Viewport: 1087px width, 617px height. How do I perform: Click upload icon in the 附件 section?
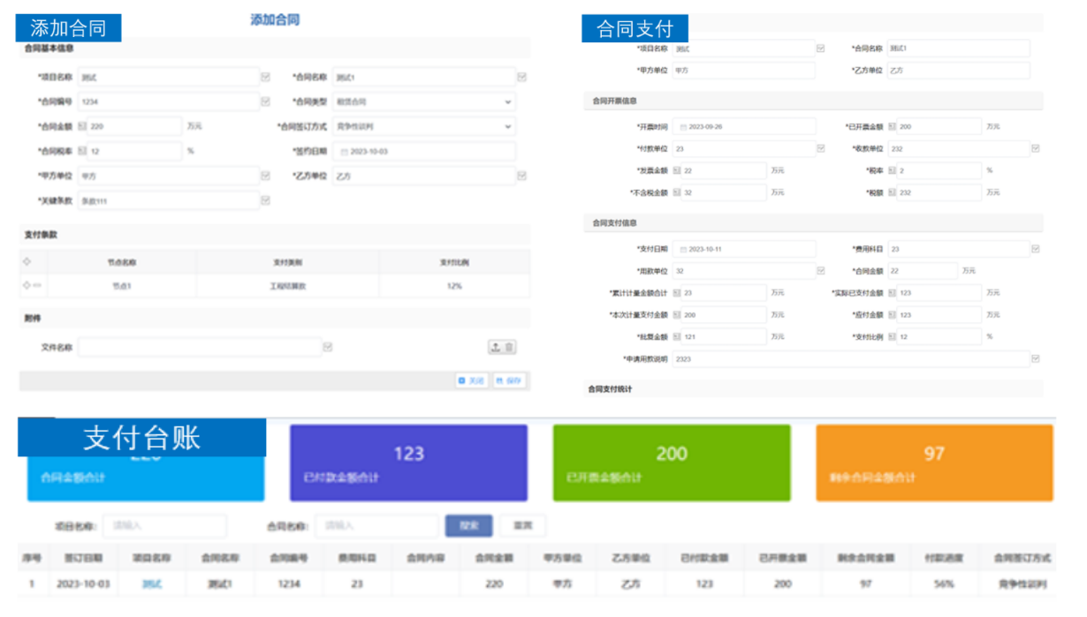click(x=496, y=348)
